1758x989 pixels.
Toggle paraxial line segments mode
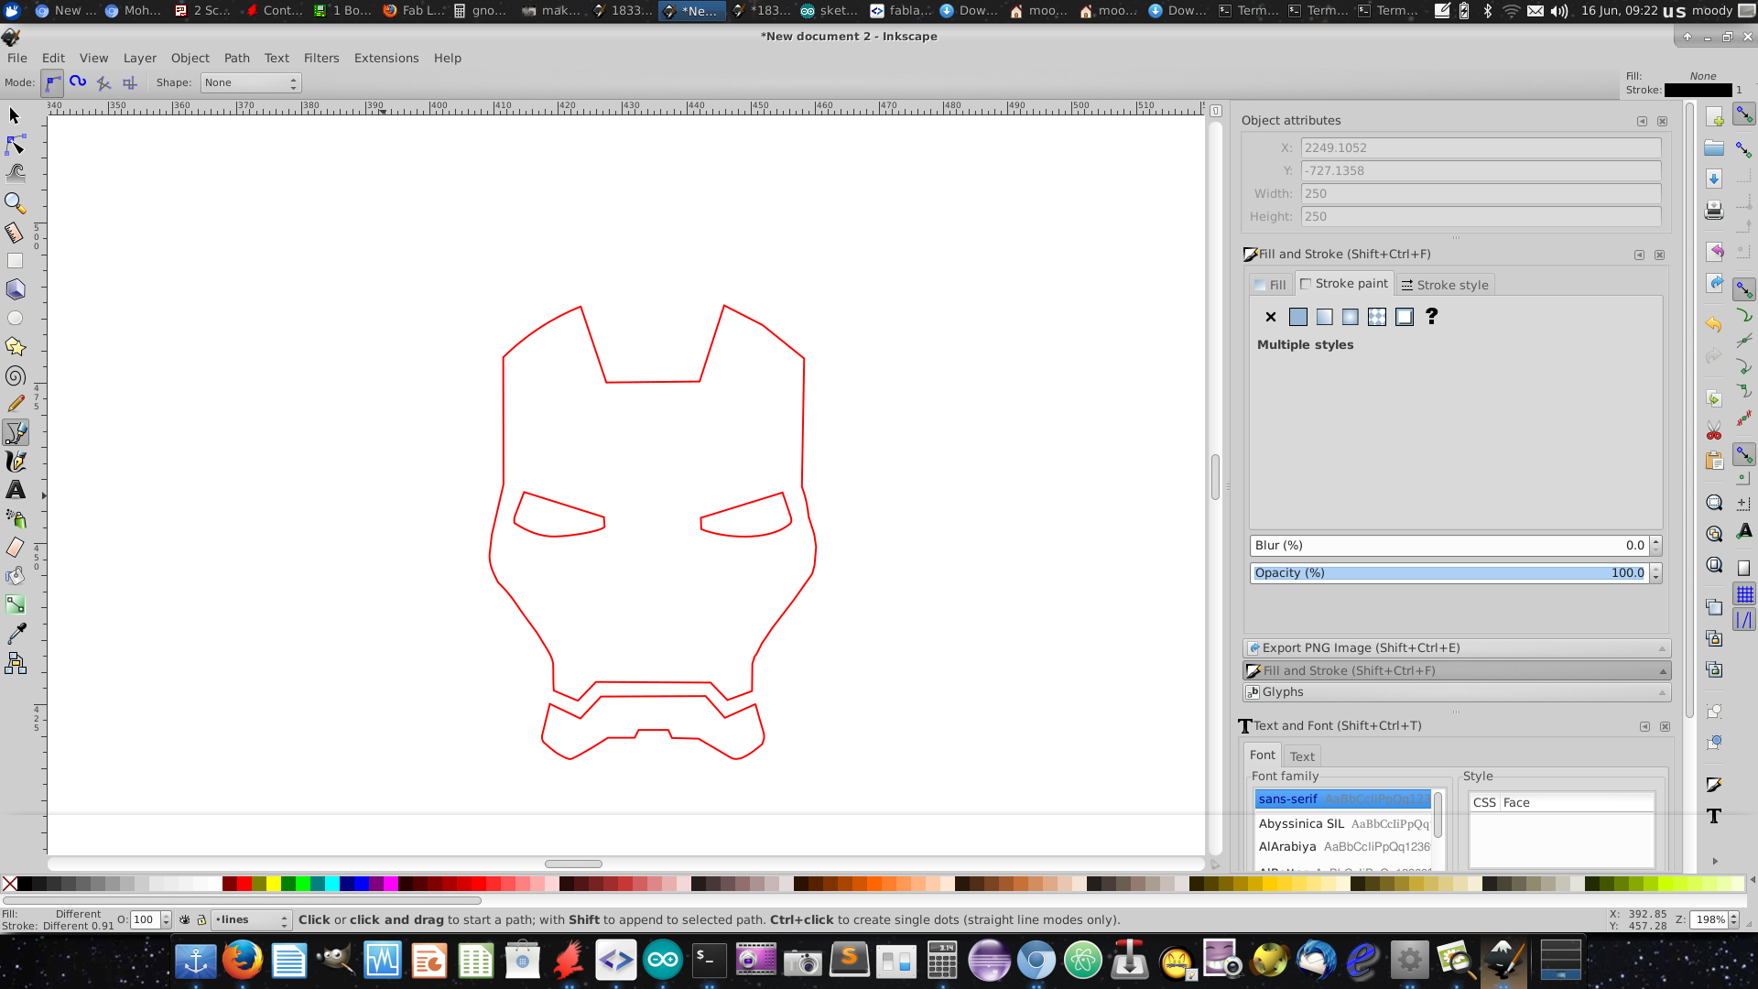click(130, 82)
